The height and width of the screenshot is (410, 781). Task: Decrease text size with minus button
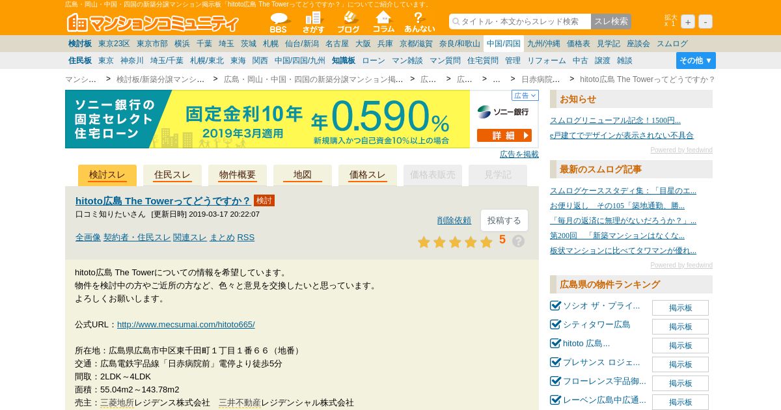(706, 21)
